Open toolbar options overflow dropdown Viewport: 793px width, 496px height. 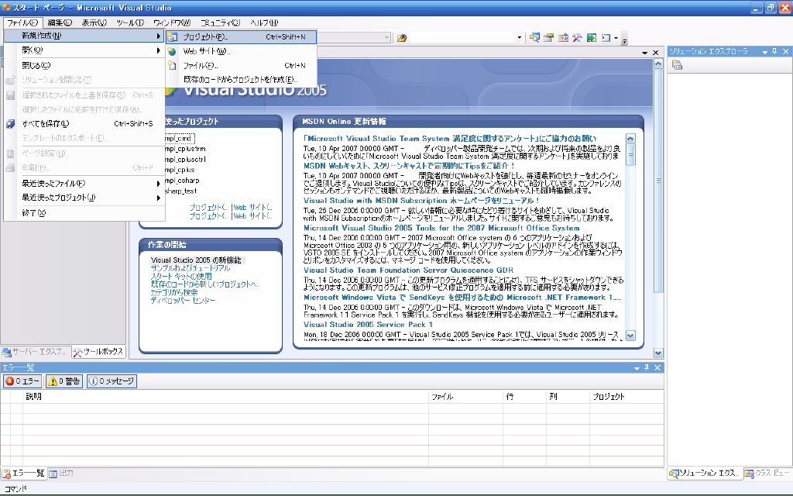(625, 40)
